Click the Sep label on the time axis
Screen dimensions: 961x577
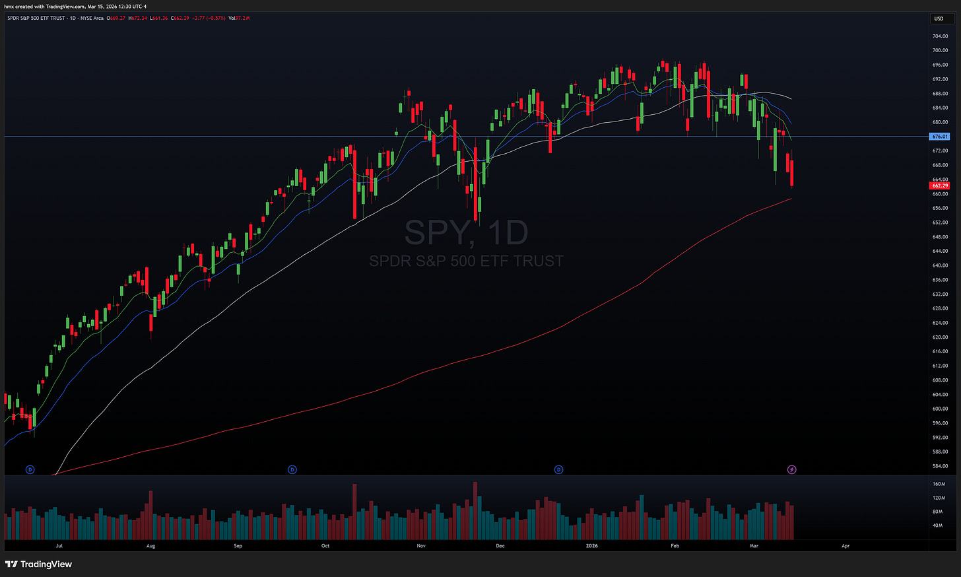tap(238, 546)
